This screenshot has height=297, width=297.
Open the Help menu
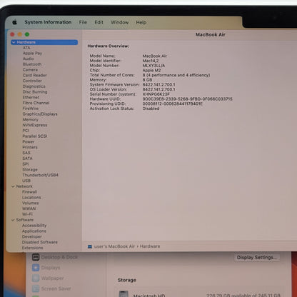pyautogui.click(x=141, y=22)
